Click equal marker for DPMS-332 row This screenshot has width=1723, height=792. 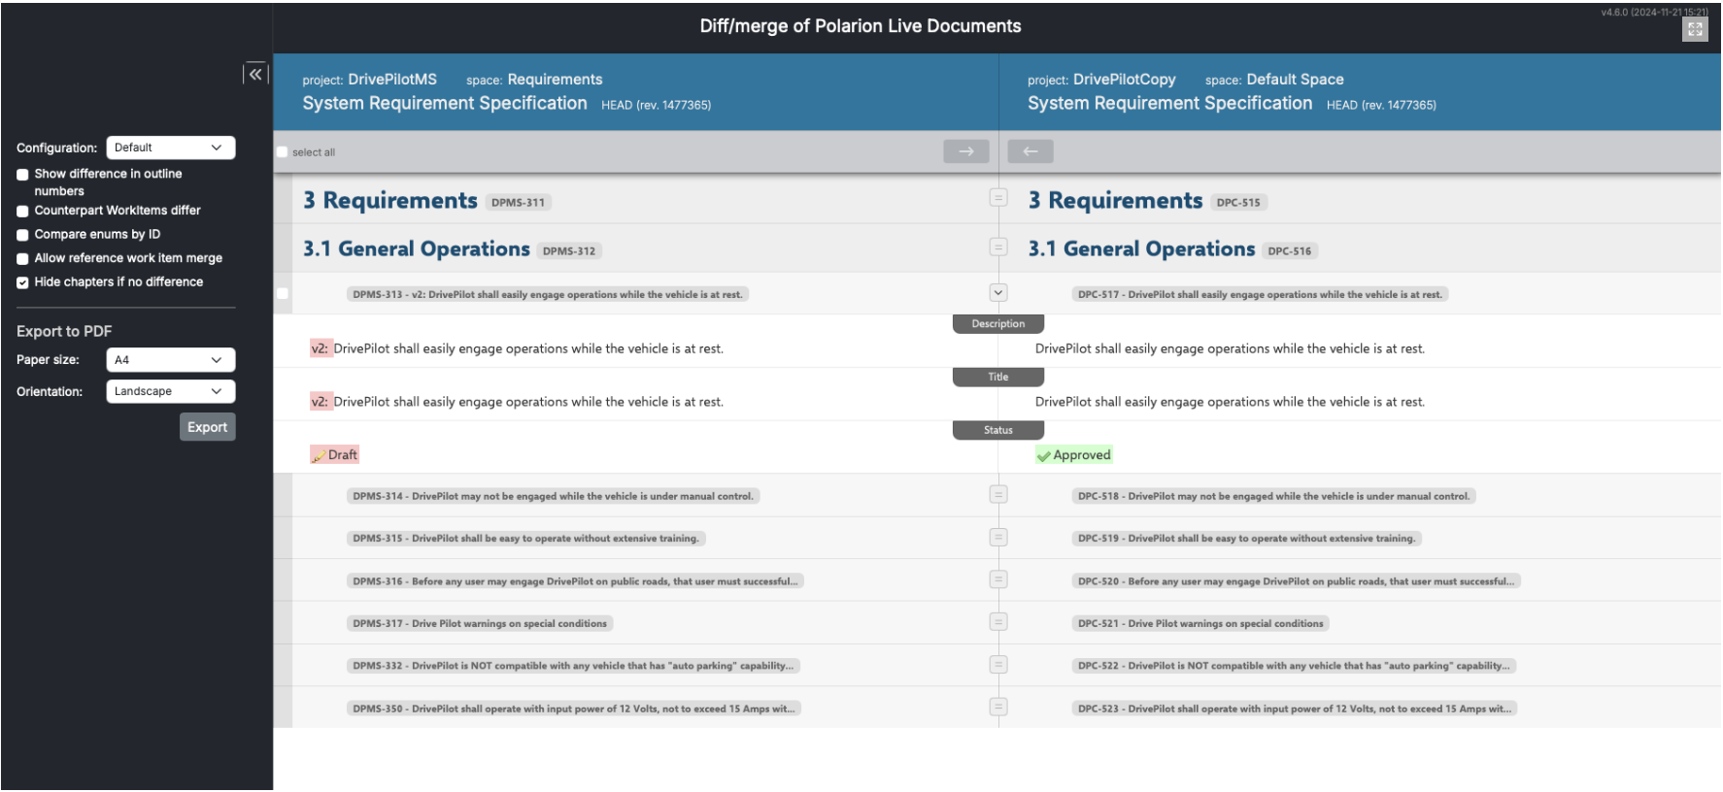[997, 665]
